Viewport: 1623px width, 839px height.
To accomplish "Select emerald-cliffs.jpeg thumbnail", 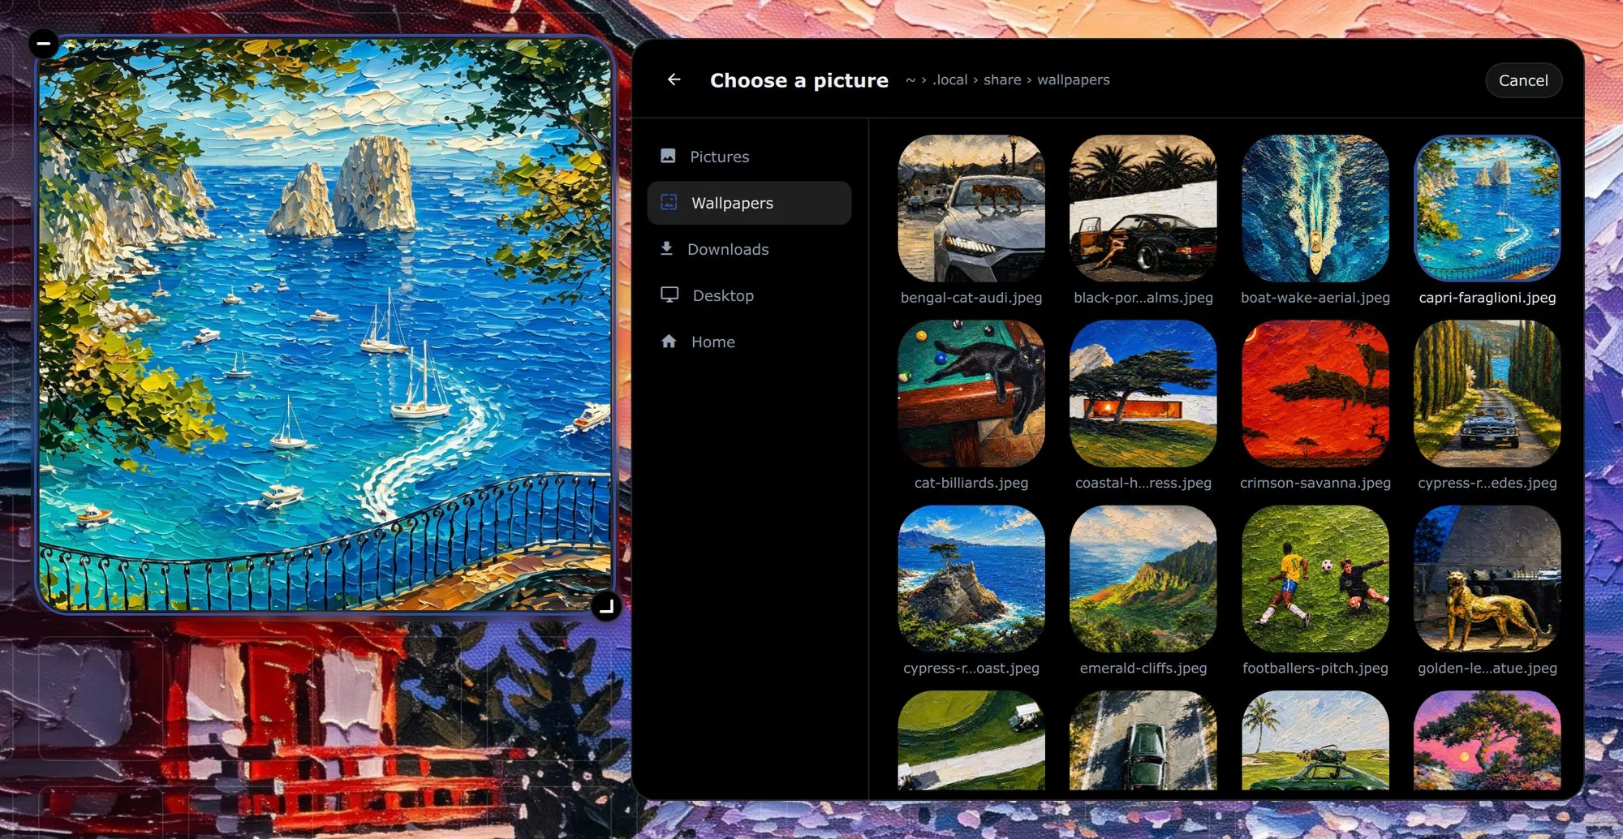I will tap(1143, 579).
